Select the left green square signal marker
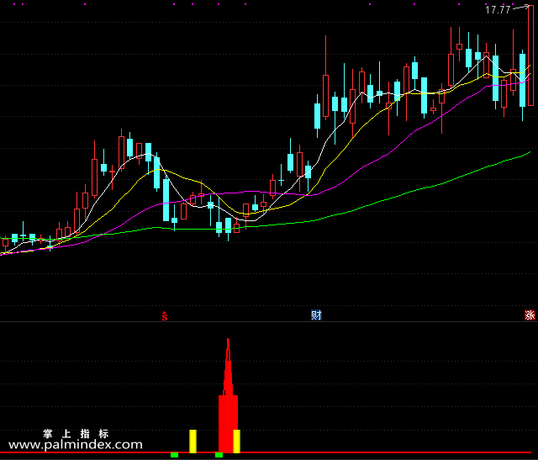The width and height of the screenshot is (538, 460). pos(174,455)
